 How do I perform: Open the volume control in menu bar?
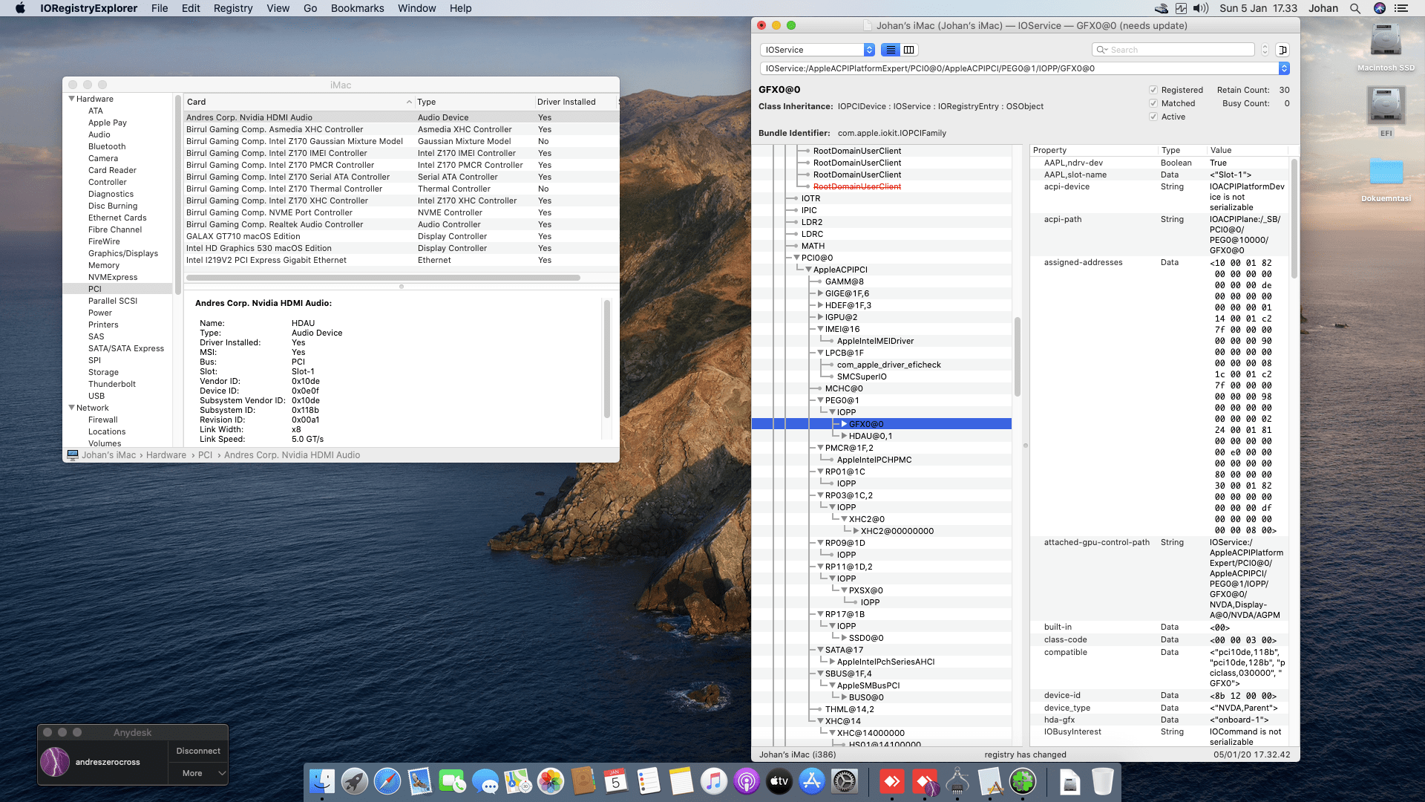(1201, 8)
